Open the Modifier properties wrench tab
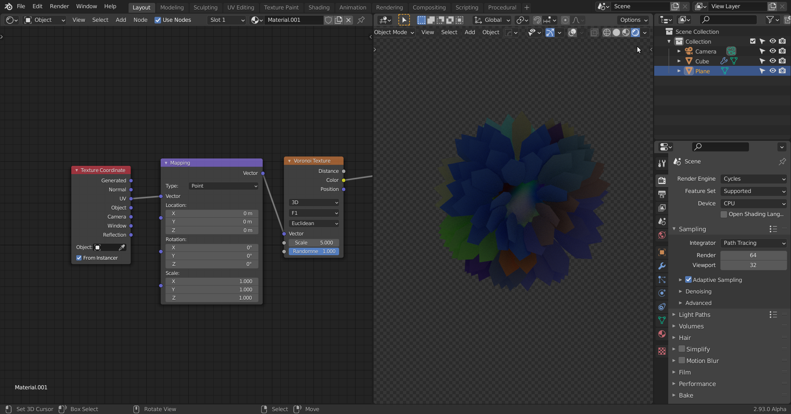The image size is (791, 414). [662, 266]
